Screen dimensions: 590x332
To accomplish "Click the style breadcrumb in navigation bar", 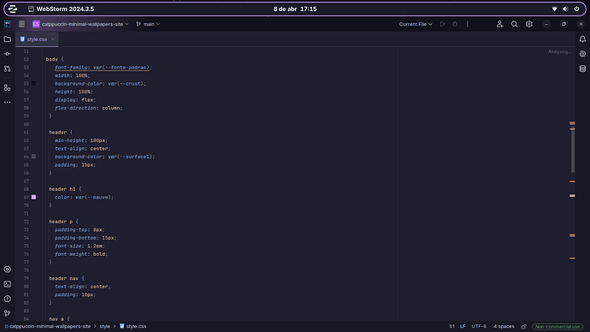I will (x=104, y=326).
